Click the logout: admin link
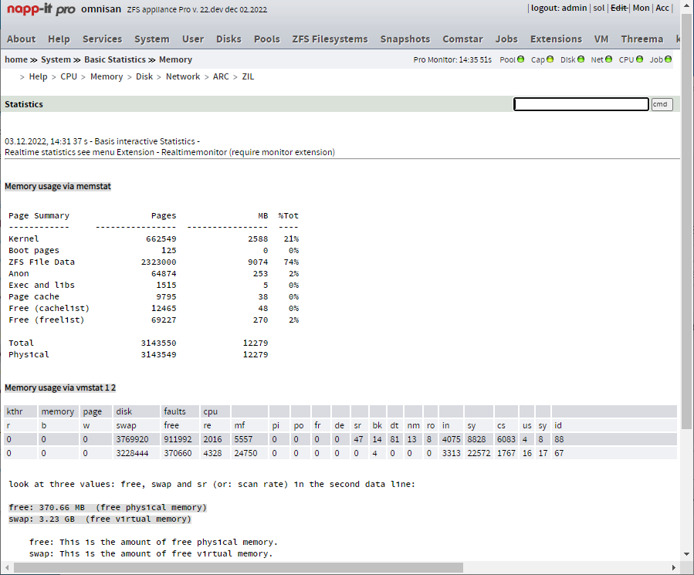The height and width of the screenshot is (575, 694). [x=559, y=8]
